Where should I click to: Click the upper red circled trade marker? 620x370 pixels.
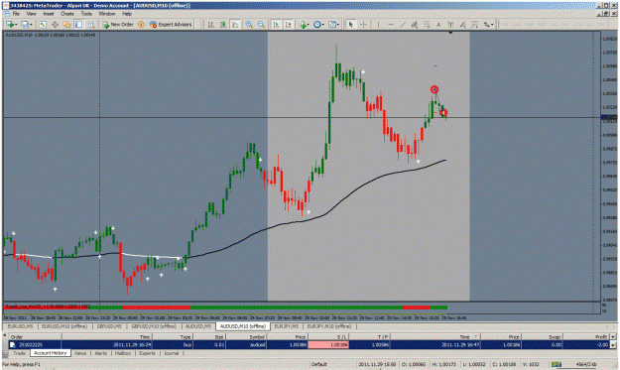click(x=434, y=89)
